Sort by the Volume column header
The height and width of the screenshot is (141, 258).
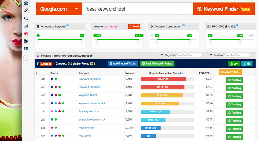click(x=130, y=73)
